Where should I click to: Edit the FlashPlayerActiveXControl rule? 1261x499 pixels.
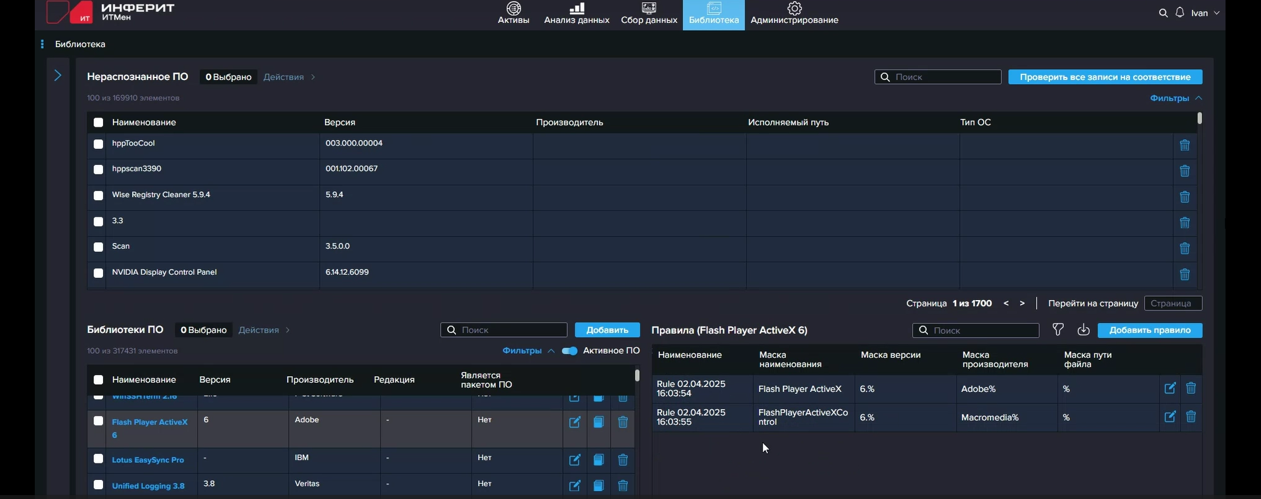coord(1170,417)
